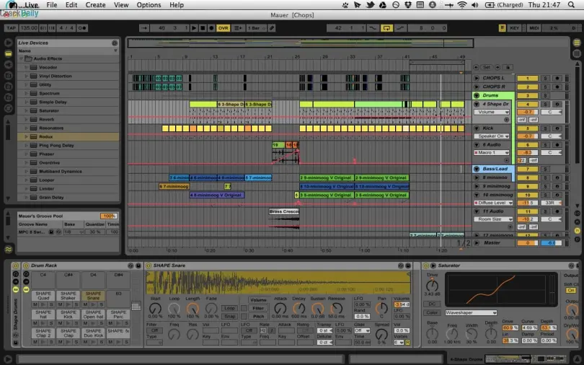
Task: Open the Macro 1 automation chooser
Action: [492, 153]
